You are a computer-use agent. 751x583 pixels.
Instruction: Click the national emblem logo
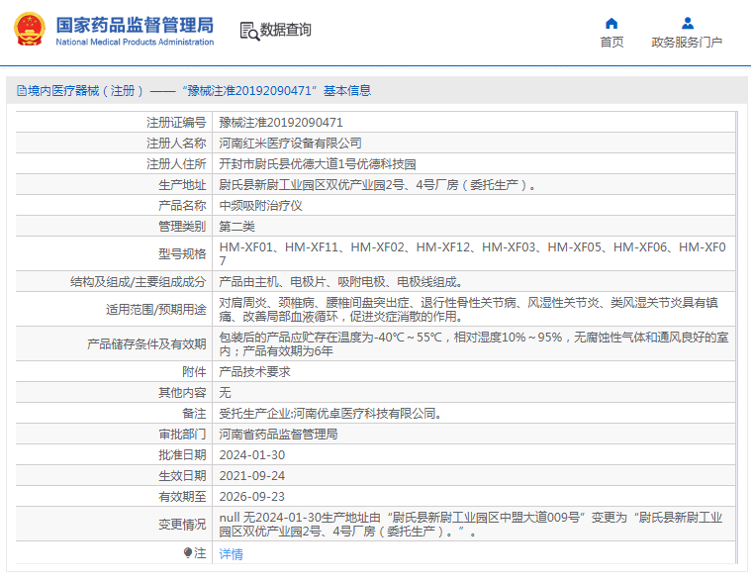[30, 30]
